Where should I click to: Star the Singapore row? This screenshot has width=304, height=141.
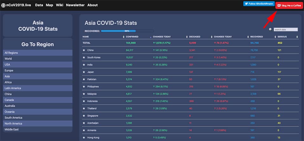pyautogui.click(x=84, y=116)
